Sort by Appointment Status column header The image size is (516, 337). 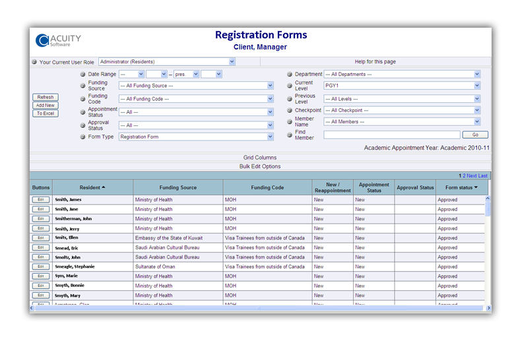(x=374, y=187)
